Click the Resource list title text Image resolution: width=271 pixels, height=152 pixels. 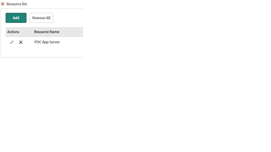pyautogui.click(x=17, y=4)
